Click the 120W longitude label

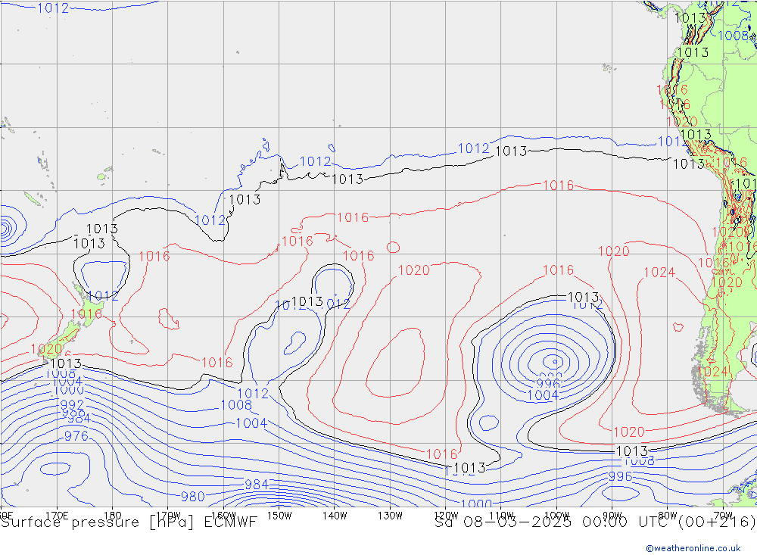pos(446,516)
